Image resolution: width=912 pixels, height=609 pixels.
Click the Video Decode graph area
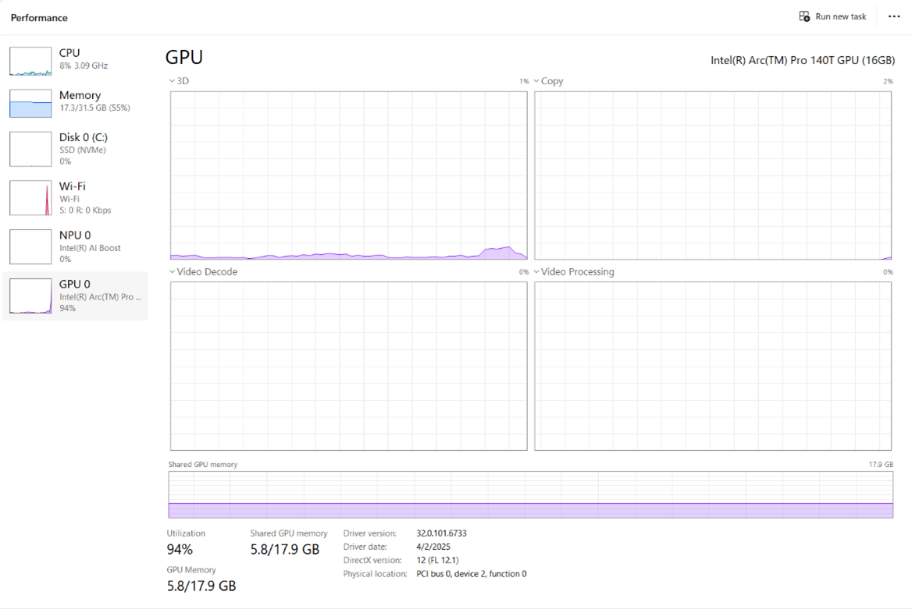(x=348, y=366)
